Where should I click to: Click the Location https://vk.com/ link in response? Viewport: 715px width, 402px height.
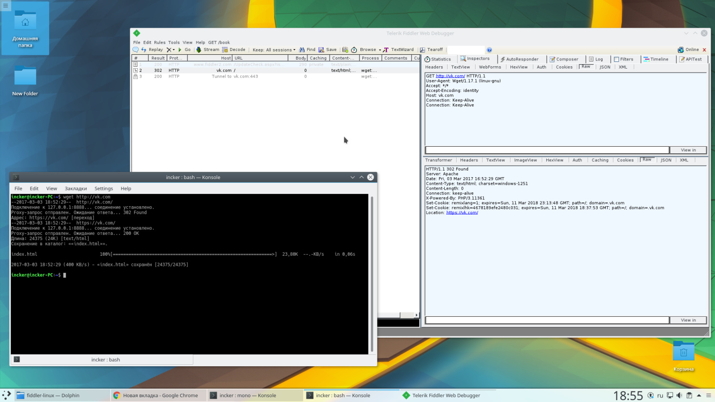(x=462, y=212)
